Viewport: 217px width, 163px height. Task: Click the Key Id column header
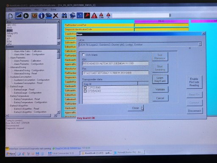pyautogui.click(x=110, y=84)
